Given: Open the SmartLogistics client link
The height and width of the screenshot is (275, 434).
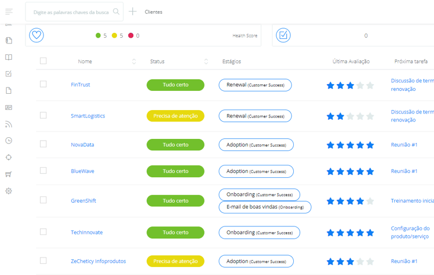Looking at the screenshot, I should click(x=88, y=116).
